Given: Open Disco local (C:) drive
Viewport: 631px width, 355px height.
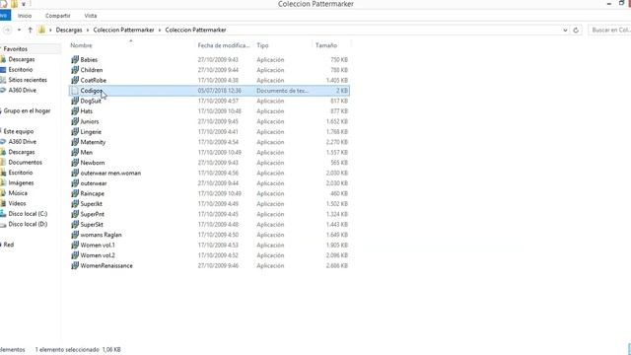Looking at the screenshot, I should 28,214.
